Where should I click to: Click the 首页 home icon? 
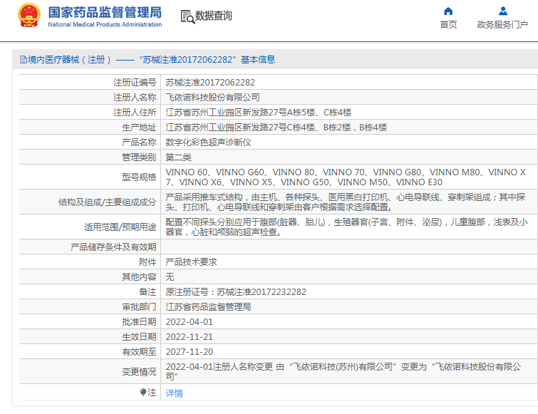coord(448,11)
